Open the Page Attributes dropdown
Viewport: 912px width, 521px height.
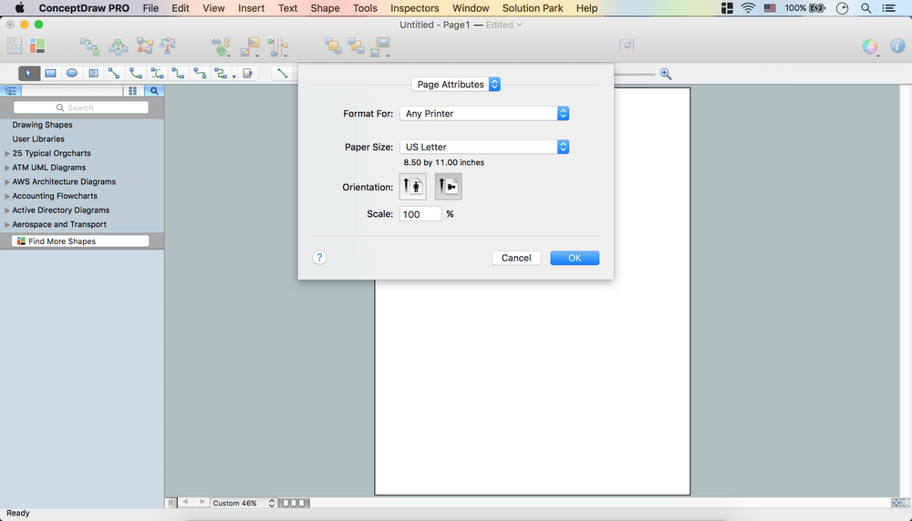pos(456,85)
